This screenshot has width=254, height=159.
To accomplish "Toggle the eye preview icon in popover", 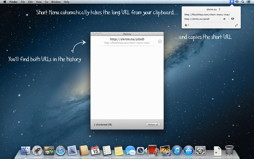I will pos(232,19).
